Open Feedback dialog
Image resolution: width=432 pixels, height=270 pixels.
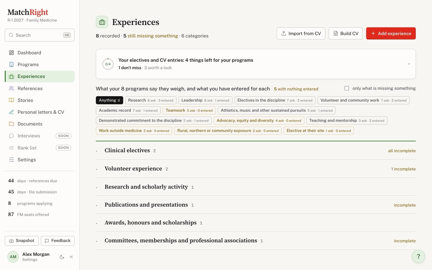(x=58, y=241)
